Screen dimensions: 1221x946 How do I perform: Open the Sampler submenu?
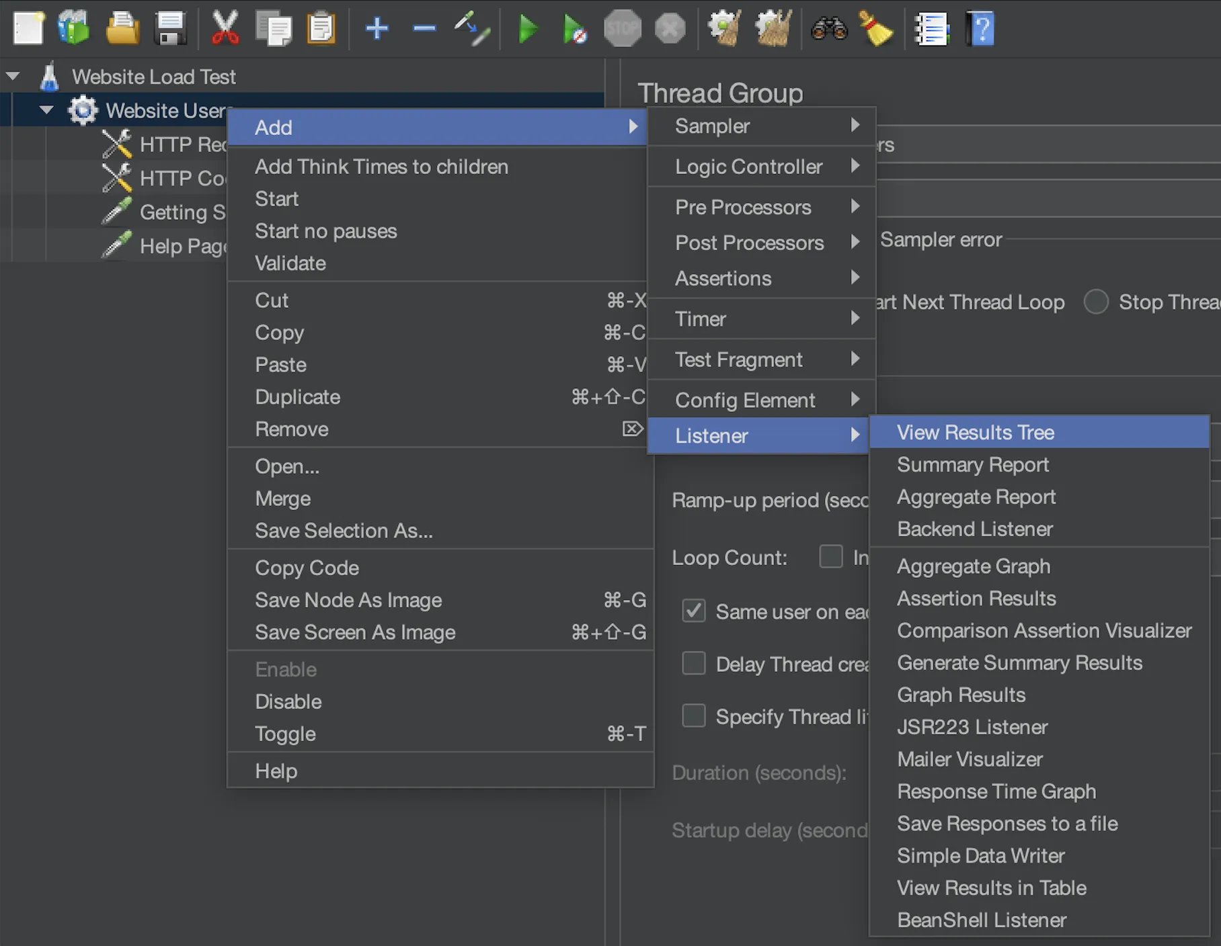713,126
